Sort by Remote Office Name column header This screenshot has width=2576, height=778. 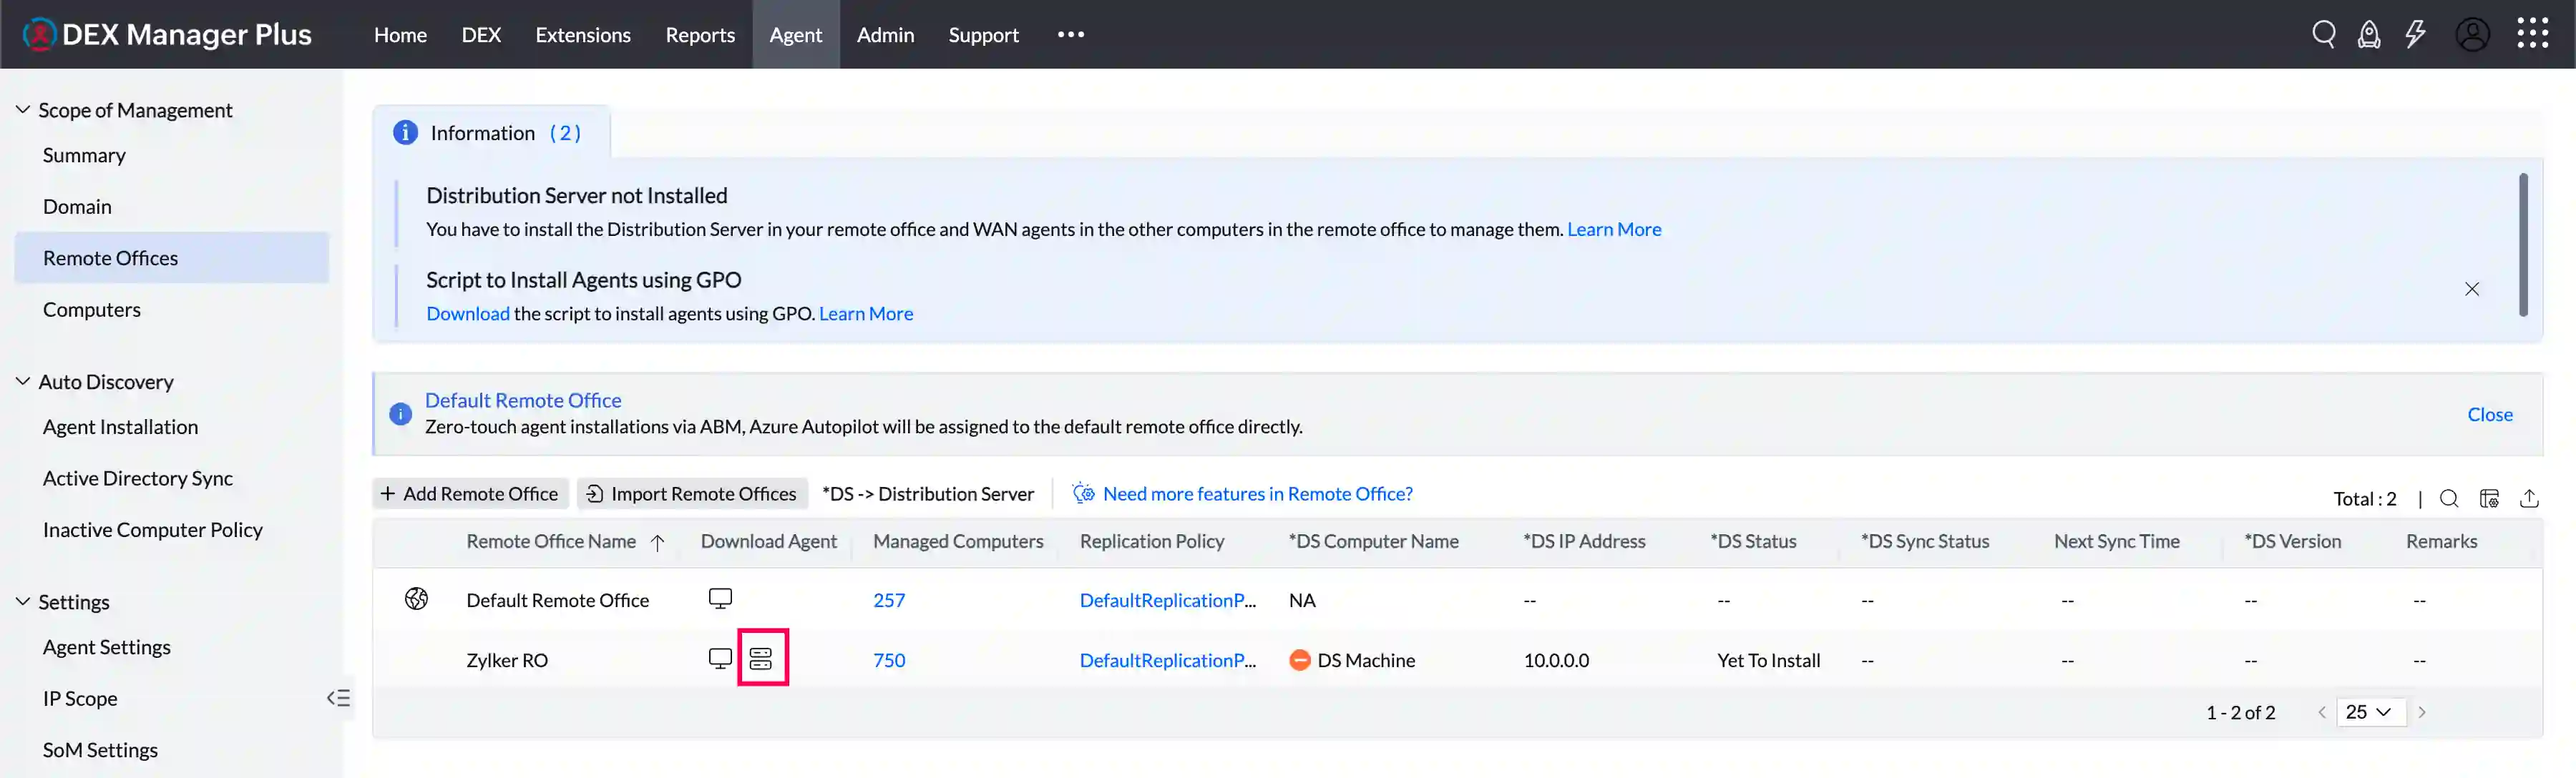click(551, 541)
